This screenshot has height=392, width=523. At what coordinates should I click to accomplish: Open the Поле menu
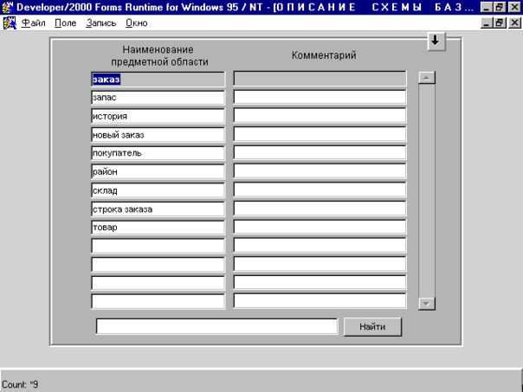[x=66, y=23]
